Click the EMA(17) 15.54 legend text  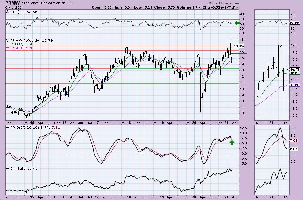[x=21, y=44]
